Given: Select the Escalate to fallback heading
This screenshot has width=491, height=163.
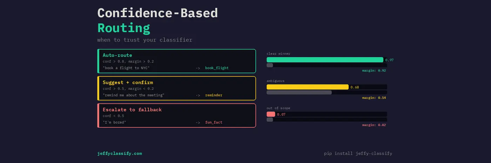Looking at the screenshot, I should coord(132,110).
